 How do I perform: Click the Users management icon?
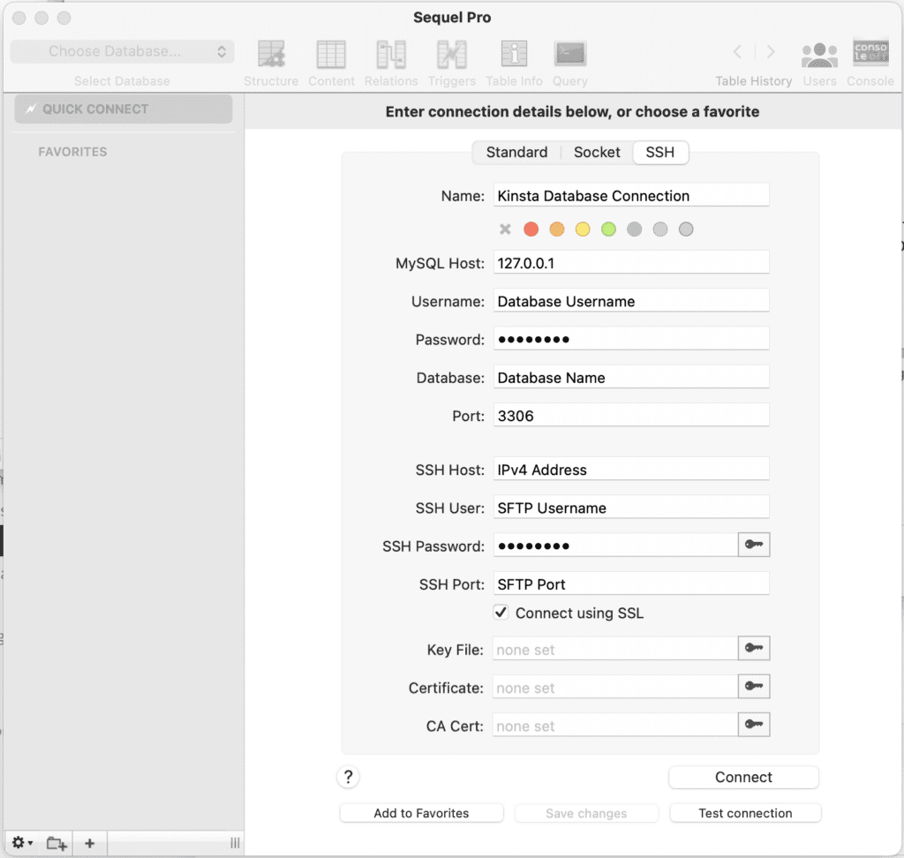coord(819,53)
